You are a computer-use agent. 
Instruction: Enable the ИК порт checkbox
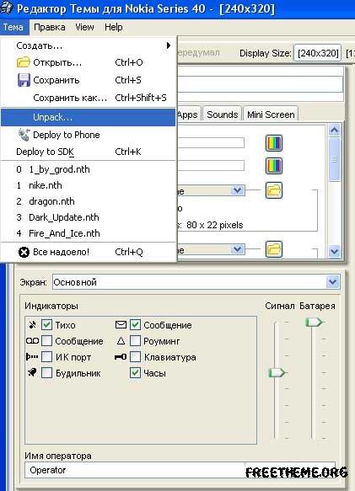coord(46,356)
